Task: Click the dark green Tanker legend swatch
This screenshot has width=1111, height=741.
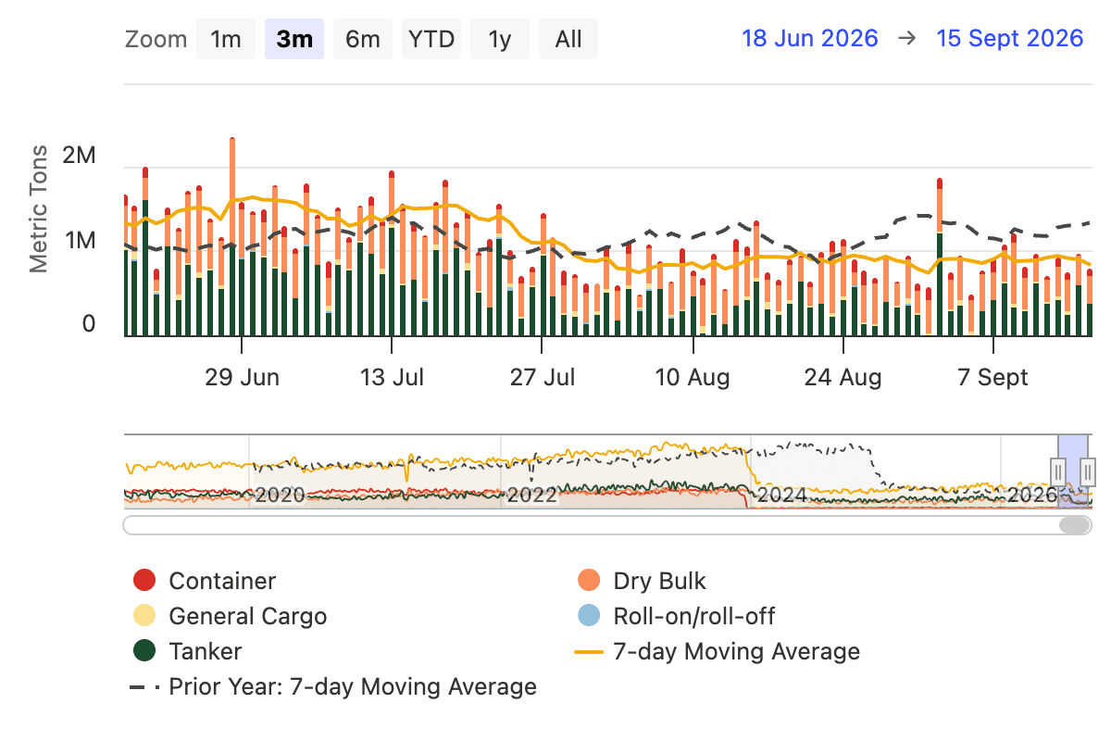Action: point(144,651)
